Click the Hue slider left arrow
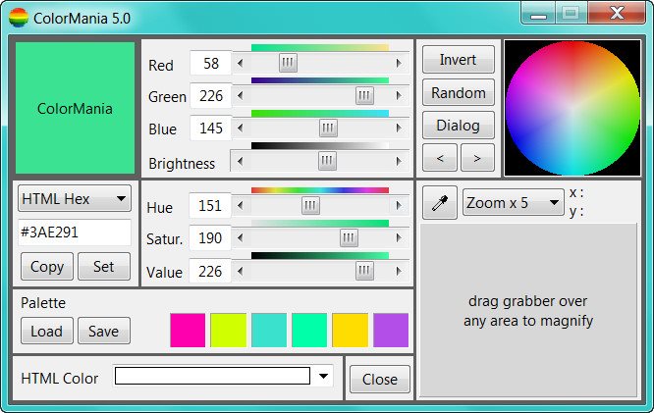The image size is (654, 413). (x=240, y=205)
